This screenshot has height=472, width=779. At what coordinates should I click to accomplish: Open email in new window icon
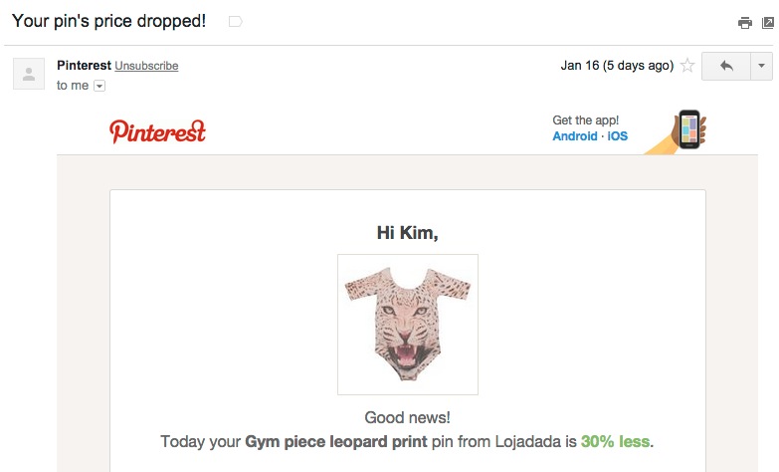pos(769,23)
